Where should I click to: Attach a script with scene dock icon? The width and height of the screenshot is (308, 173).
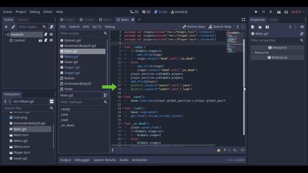click(51, 27)
